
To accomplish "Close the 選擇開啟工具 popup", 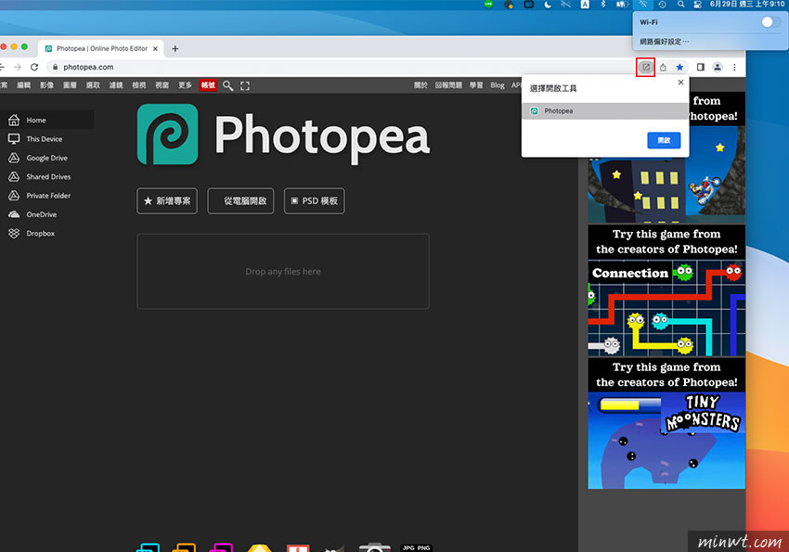I will pos(680,82).
